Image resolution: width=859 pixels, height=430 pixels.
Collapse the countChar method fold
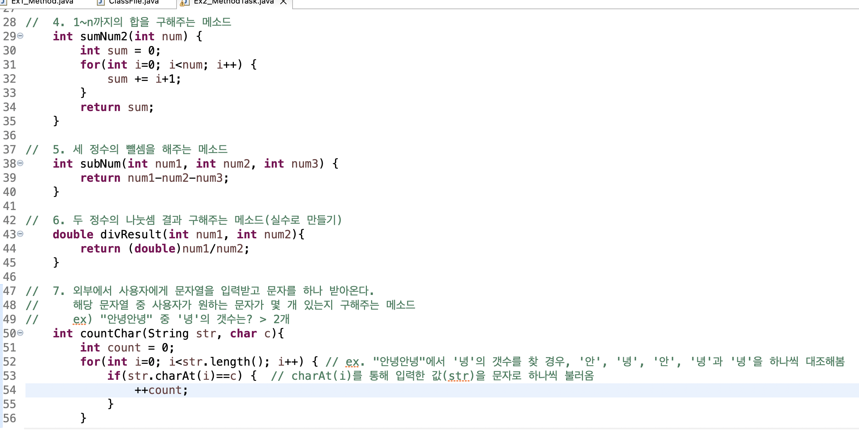pos(21,333)
